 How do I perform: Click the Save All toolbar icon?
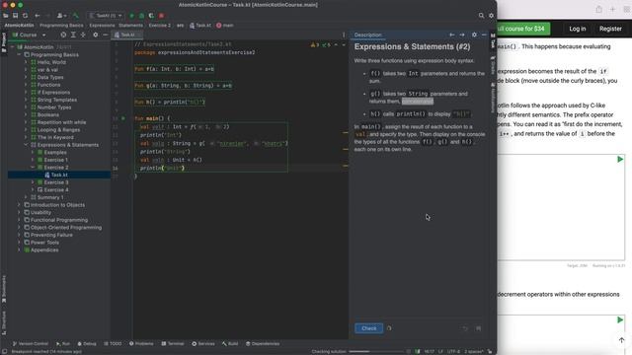point(16,16)
